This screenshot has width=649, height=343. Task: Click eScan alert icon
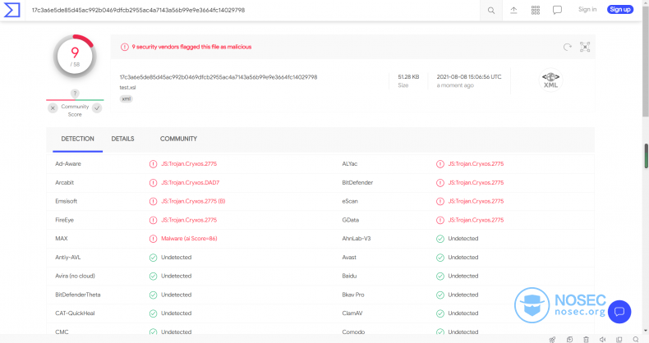tap(440, 201)
